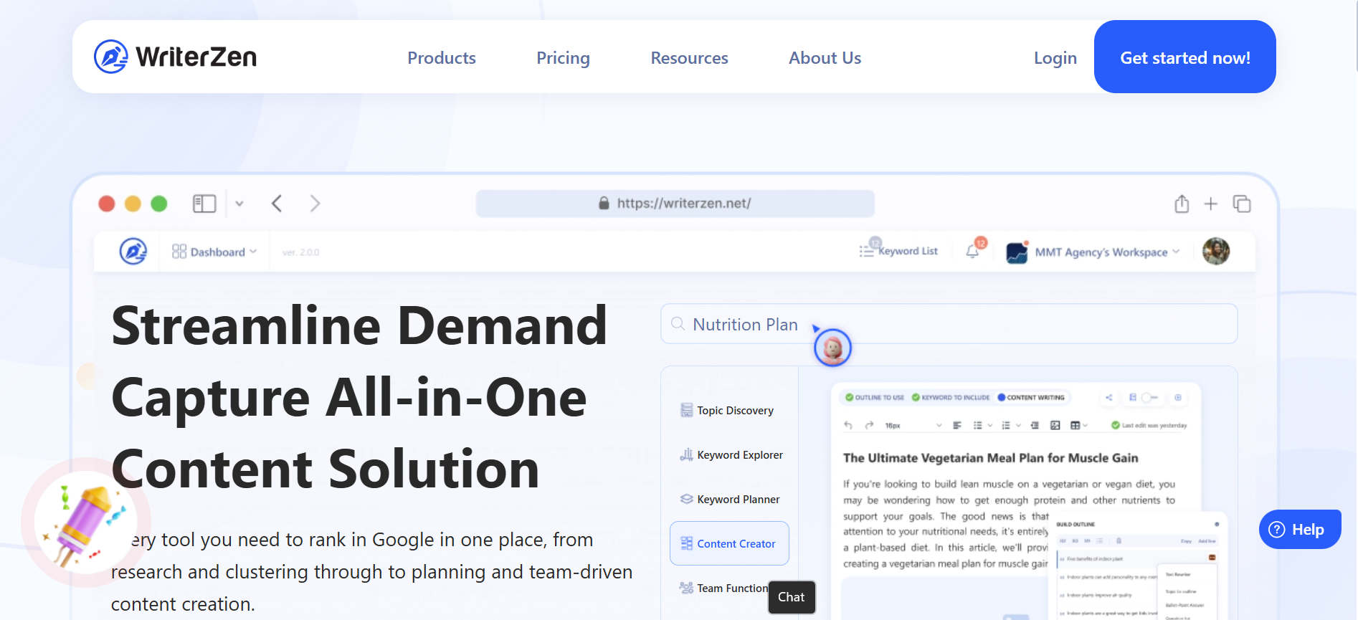Click the browser back arrow

[x=277, y=204]
